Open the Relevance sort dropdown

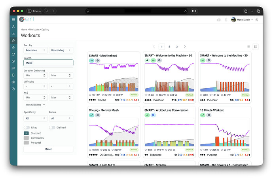click(x=36, y=50)
